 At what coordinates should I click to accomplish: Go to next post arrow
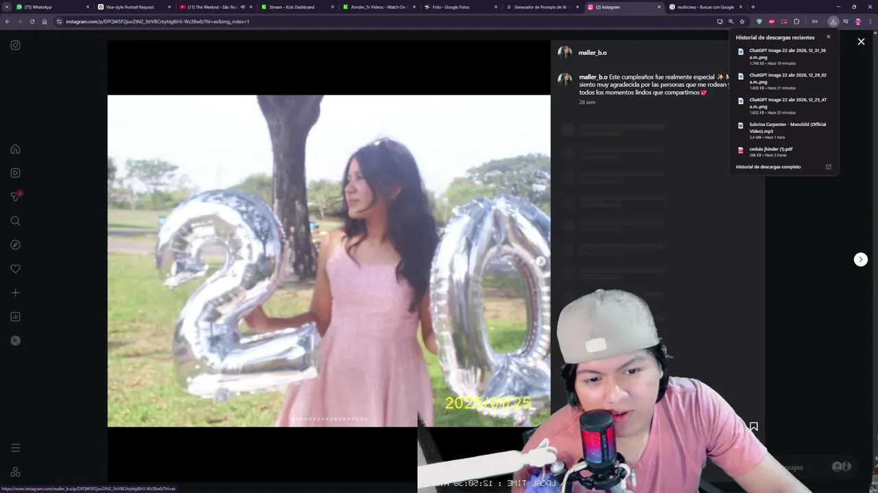pos(860,260)
